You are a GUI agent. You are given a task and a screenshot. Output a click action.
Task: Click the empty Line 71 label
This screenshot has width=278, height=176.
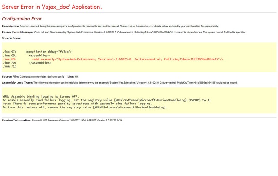pos(9,66)
